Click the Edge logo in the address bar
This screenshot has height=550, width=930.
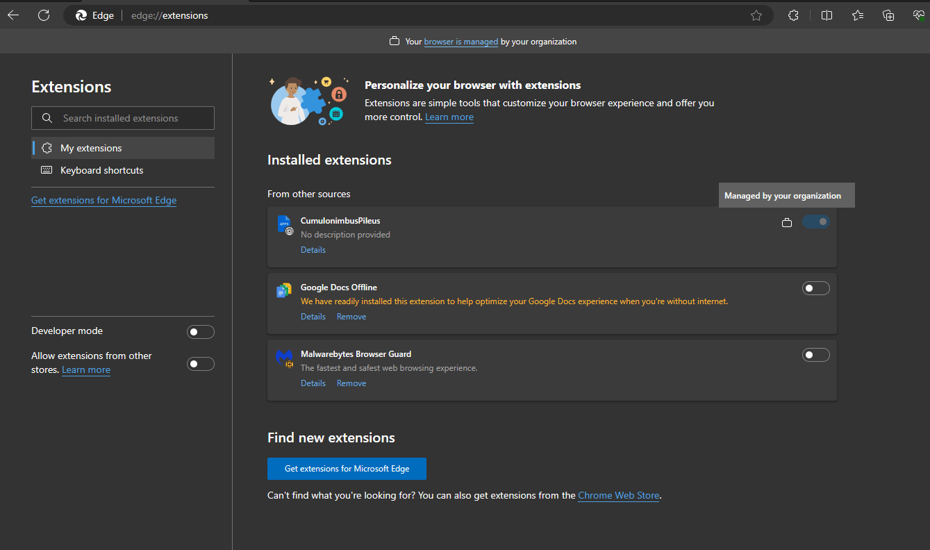81,15
